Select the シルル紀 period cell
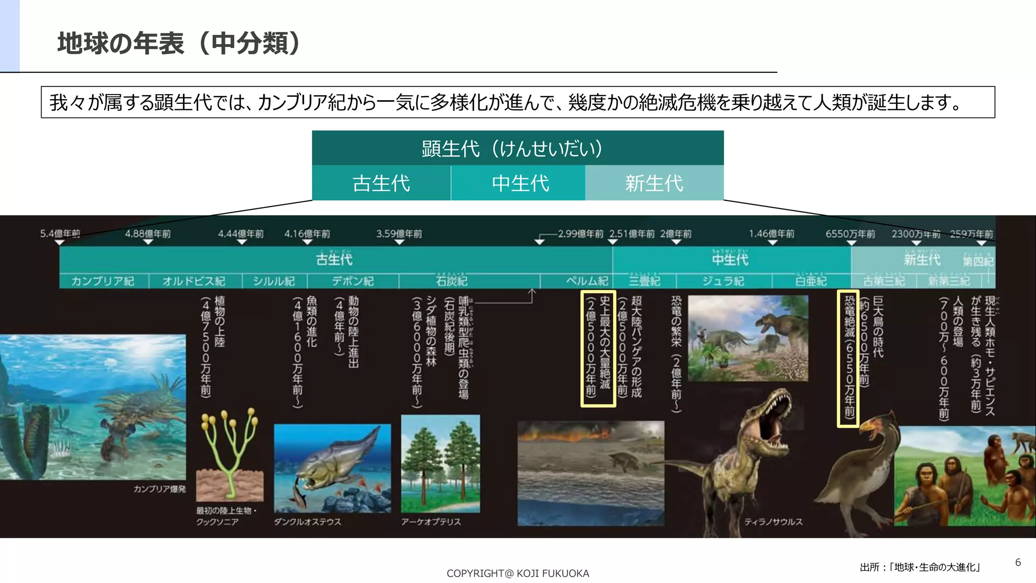Viewport: 1036px width, 583px height. [275, 281]
